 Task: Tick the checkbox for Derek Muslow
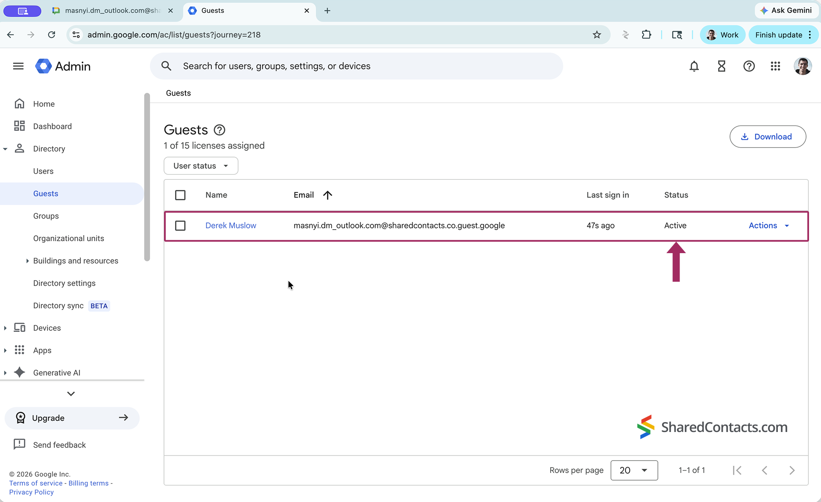[180, 225]
